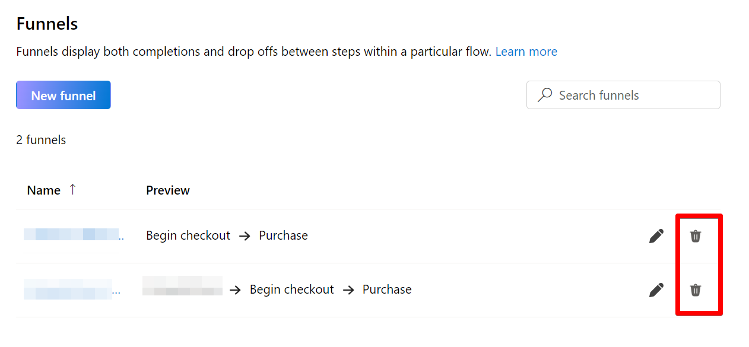Click the Funnels page heading

point(46,23)
